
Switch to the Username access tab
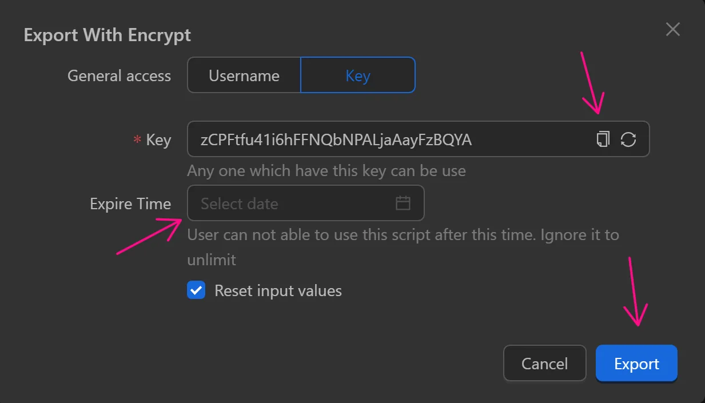244,75
